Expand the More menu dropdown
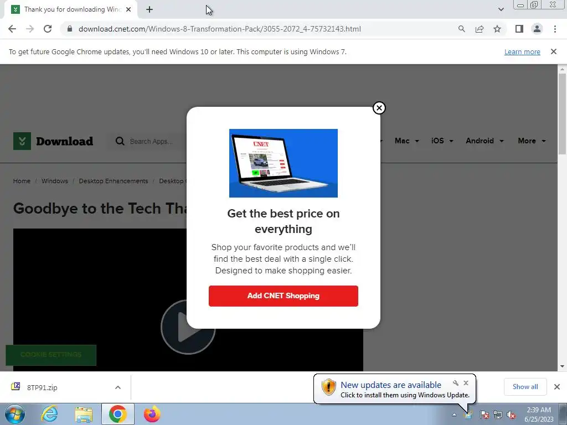 (x=532, y=141)
